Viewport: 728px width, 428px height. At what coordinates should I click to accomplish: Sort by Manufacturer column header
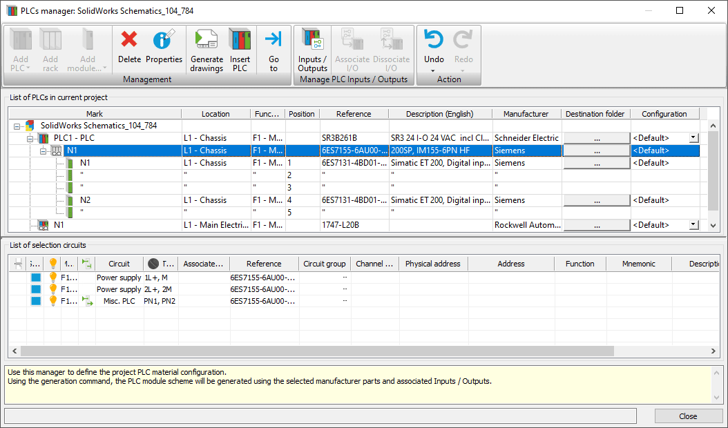pos(526,114)
